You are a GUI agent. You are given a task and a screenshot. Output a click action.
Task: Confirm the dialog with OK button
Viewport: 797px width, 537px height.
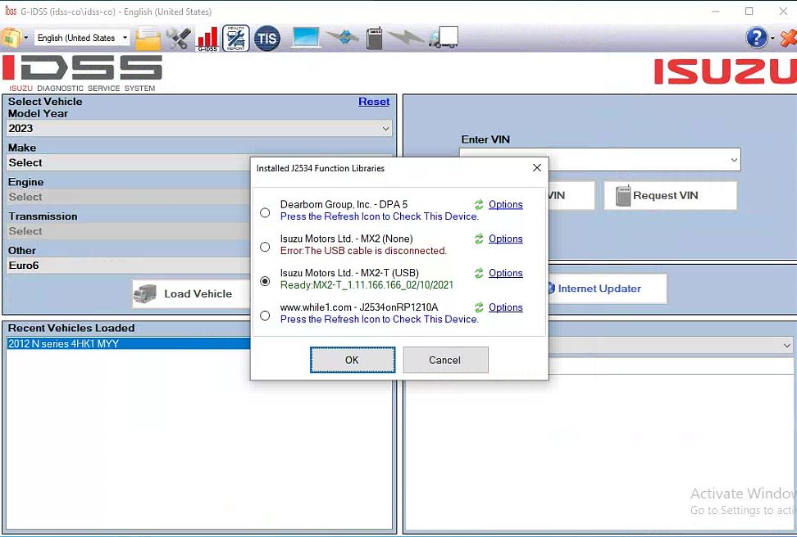coord(353,360)
